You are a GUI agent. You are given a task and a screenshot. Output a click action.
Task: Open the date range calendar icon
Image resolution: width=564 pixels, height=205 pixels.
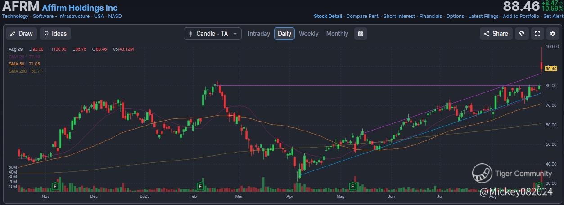361,34
